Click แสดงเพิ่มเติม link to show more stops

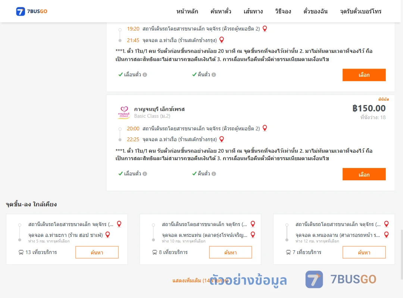click(x=200, y=280)
